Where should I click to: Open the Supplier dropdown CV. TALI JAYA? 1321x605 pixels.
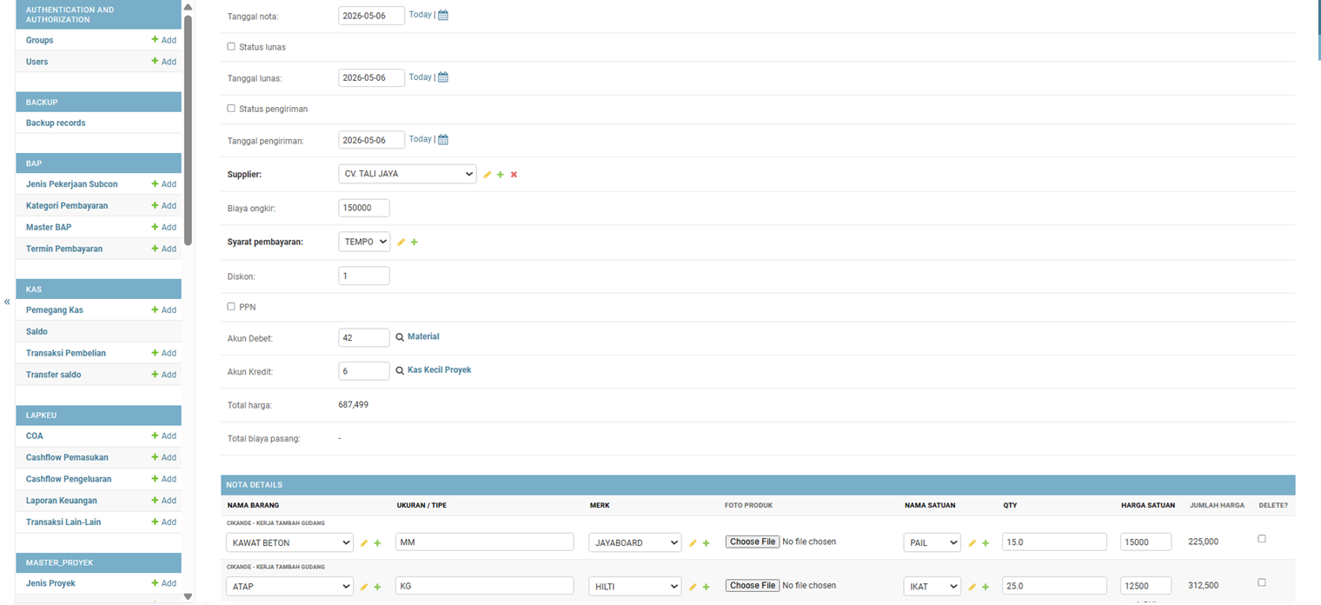tap(408, 174)
